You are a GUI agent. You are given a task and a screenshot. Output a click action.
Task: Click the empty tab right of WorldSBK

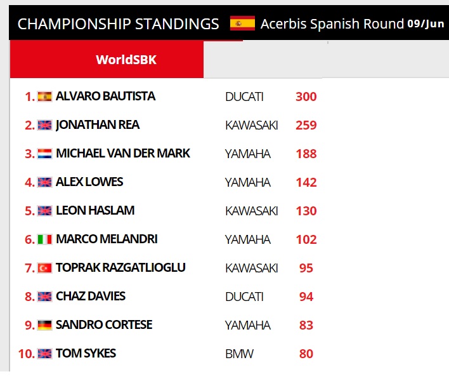[263, 60]
